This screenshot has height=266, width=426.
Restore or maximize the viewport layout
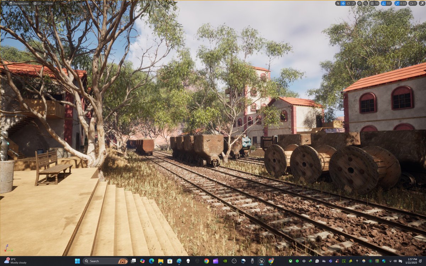(x=422, y=3)
